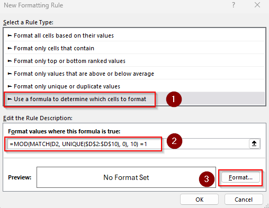Image resolution: width=269 pixels, height=208 pixels.
Task: Choose Format only top or bottom ranked values
Action: tap(134, 61)
